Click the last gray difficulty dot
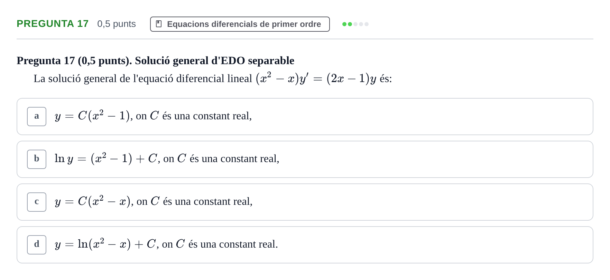Viewport: 610px width, 280px height. pos(367,24)
